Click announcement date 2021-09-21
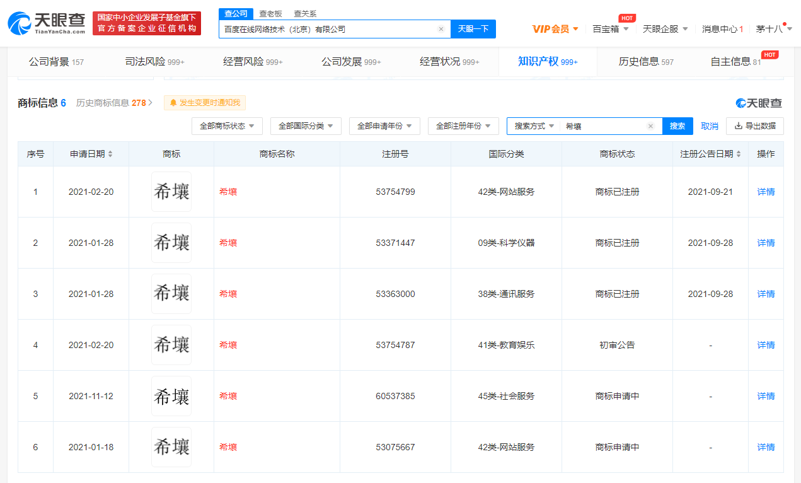 tap(710, 192)
